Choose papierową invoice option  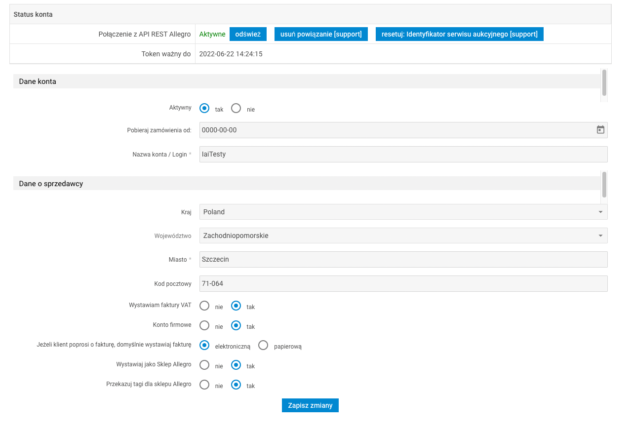tap(264, 345)
